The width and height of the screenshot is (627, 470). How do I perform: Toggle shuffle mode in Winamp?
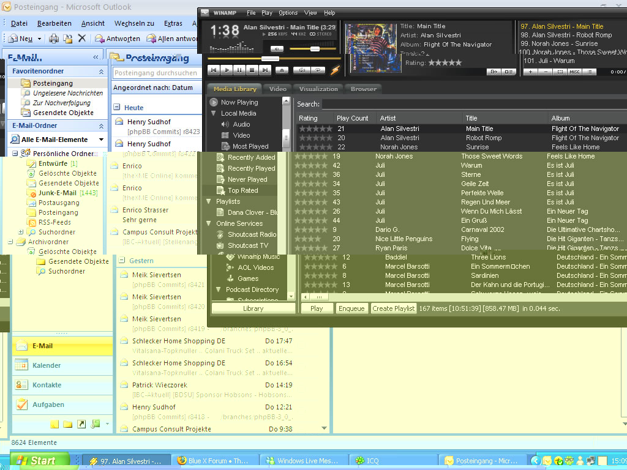(x=301, y=70)
